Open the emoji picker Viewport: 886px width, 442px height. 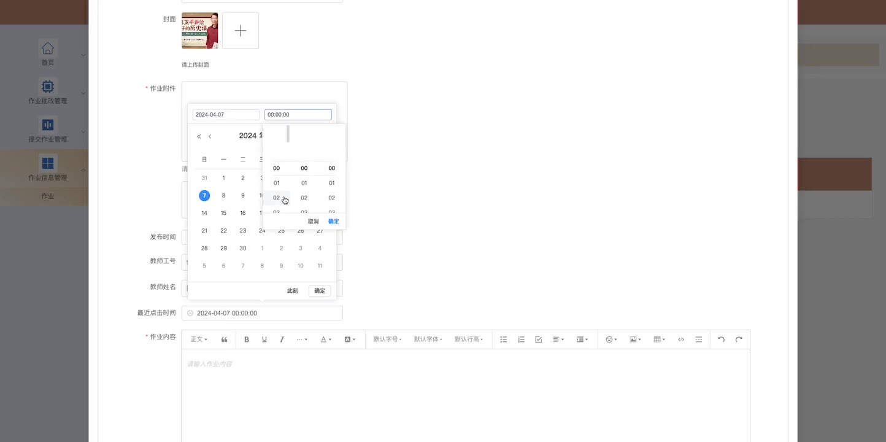point(611,339)
